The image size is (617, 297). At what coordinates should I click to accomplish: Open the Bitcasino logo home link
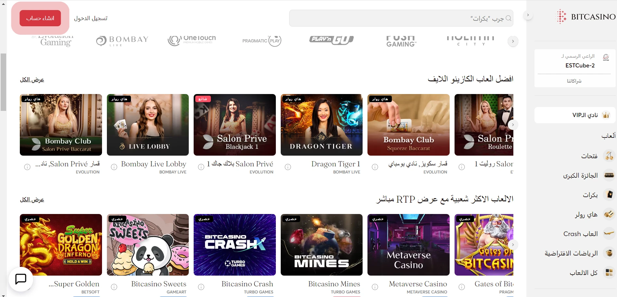click(586, 17)
